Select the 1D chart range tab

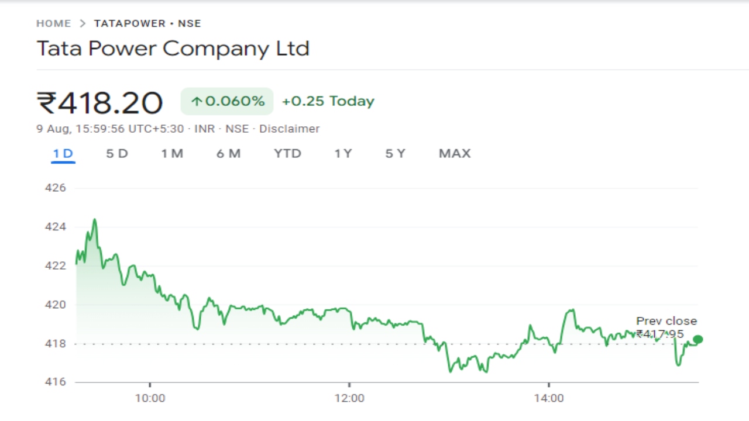click(x=63, y=153)
